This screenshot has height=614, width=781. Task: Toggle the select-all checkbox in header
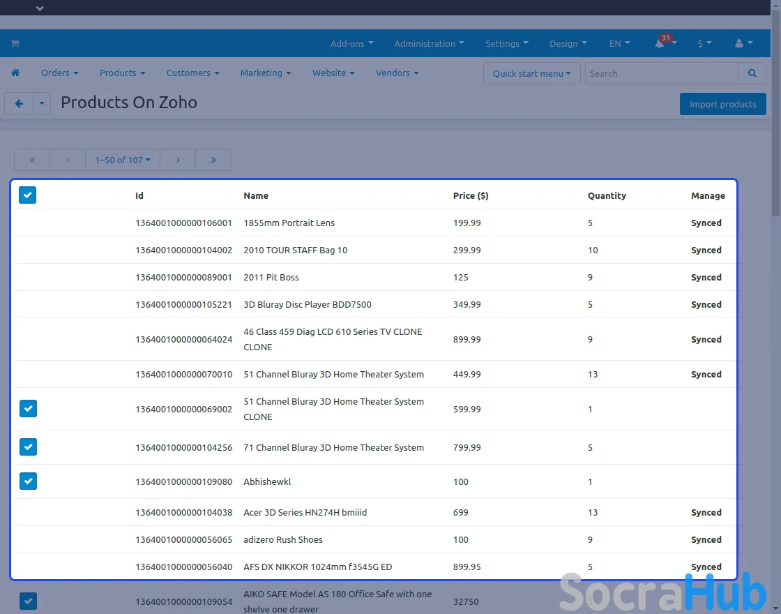(x=27, y=195)
